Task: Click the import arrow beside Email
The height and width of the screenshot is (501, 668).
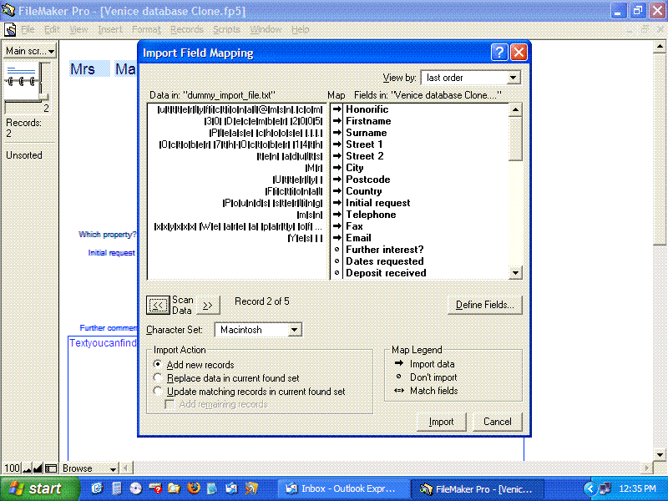Action: (337, 238)
